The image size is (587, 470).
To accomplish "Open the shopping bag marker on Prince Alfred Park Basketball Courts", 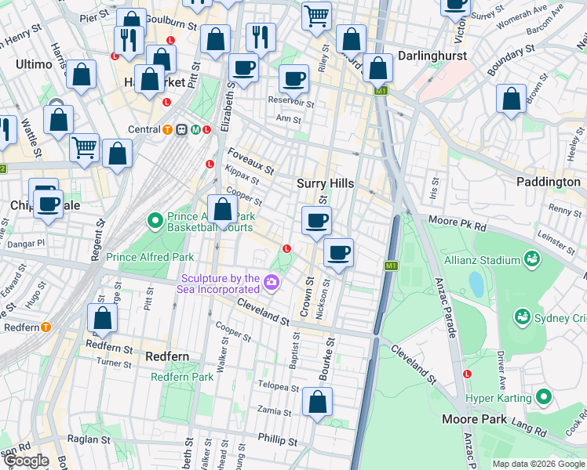I will 222,210.
